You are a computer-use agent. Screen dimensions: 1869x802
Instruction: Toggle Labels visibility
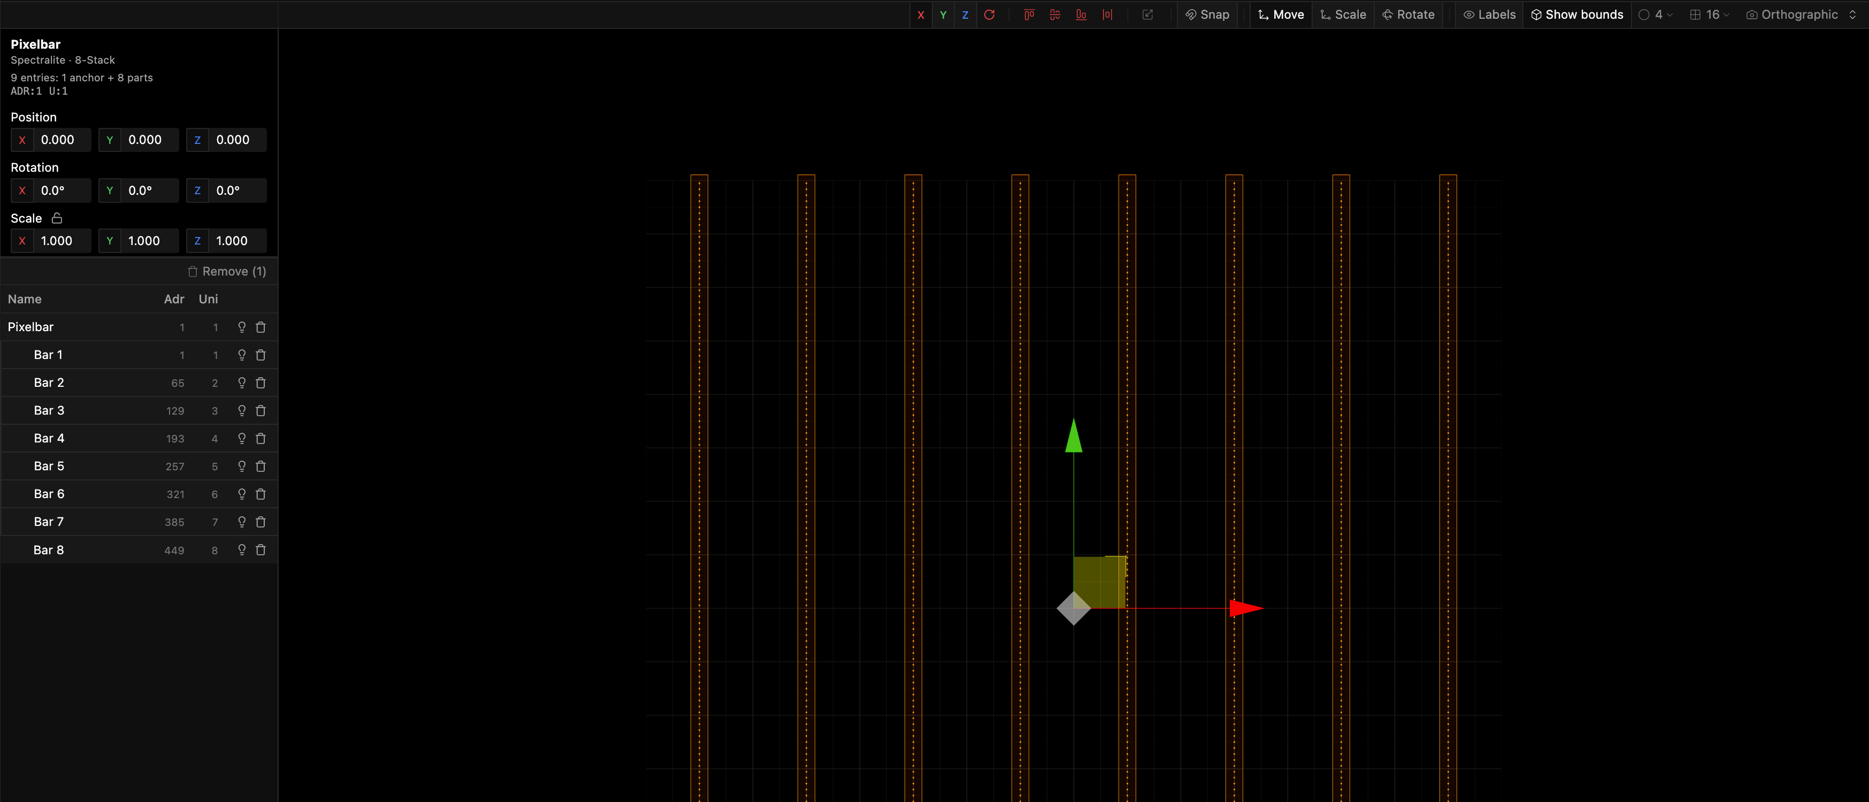(1490, 14)
